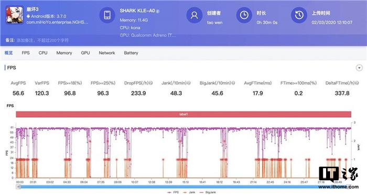Open the Memory tab
This screenshot has height=195, width=367.
[64, 53]
